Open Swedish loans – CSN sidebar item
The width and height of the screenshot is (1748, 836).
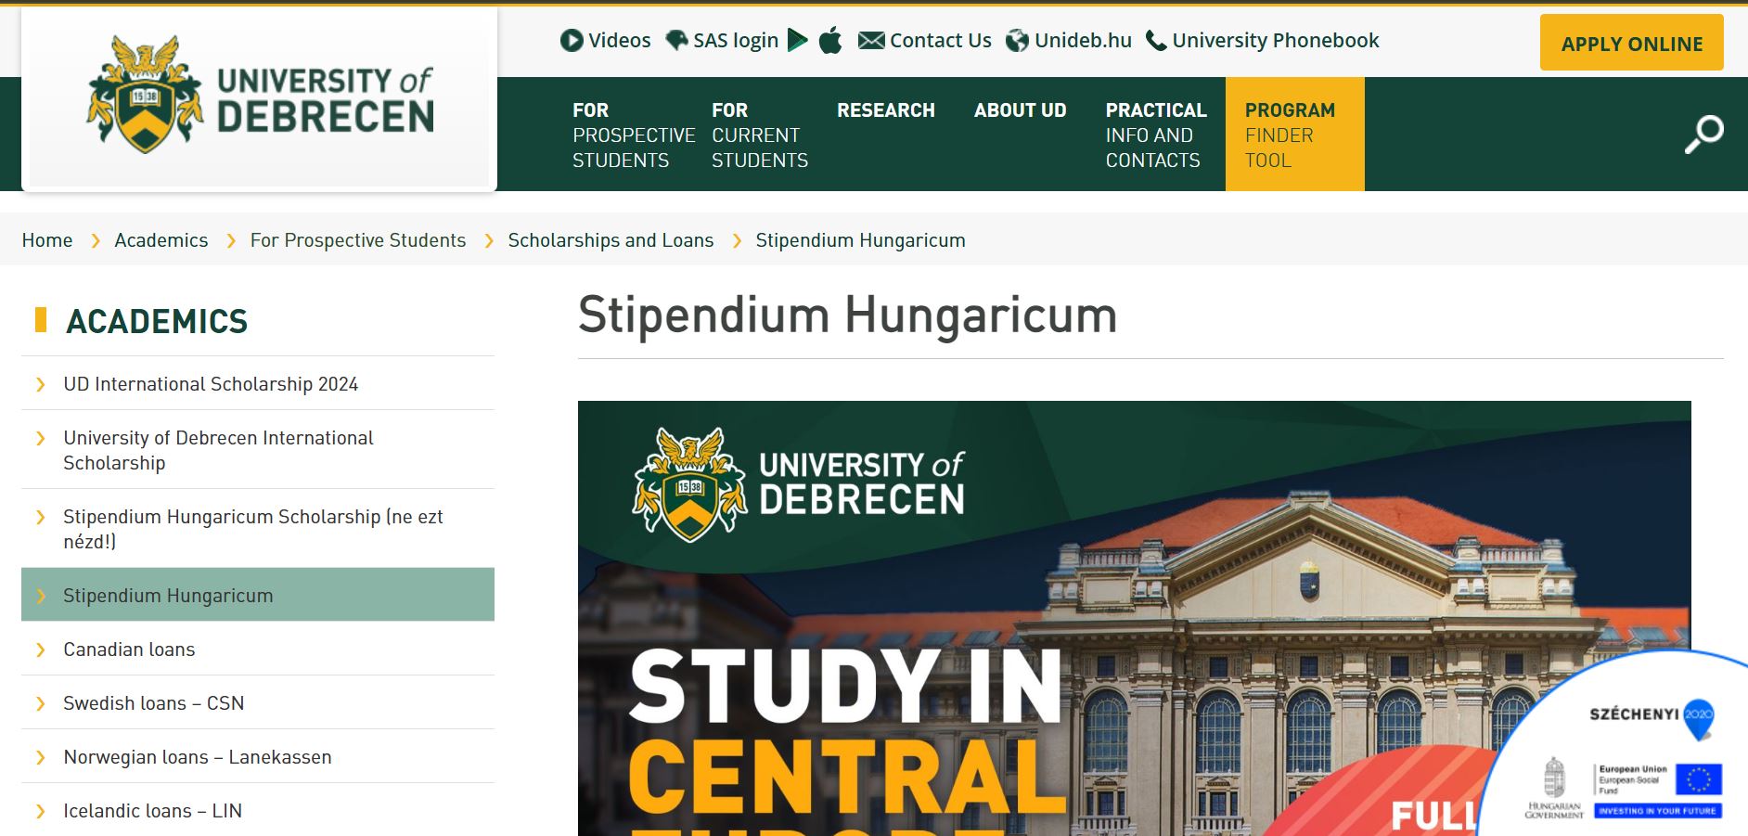tap(258, 702)
